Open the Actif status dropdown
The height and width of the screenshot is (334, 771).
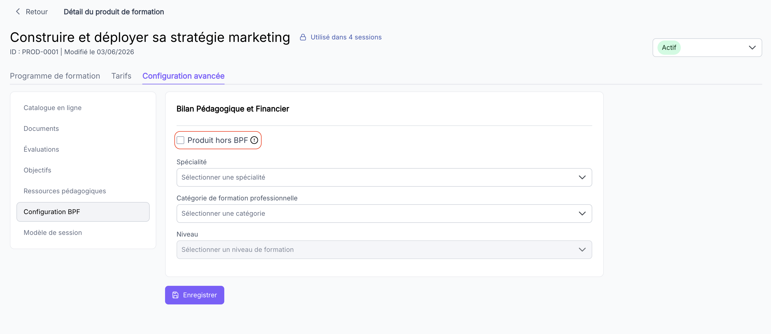coord(707,48)
